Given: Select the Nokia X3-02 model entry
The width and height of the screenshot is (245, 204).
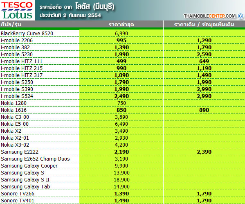Looking at the screenshot, I should 15,145.
